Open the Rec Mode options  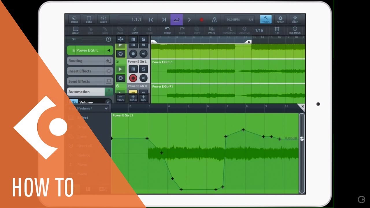click(295, 30)
